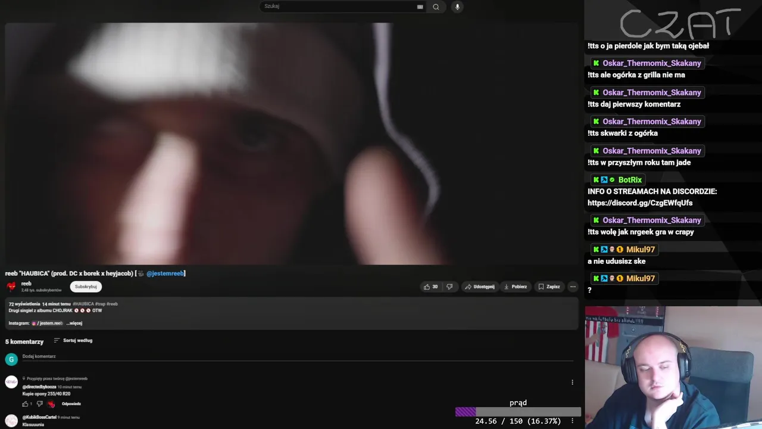Open the on-screen keyboard icon in search
The height and width of the screenshot is (429, 762).
pos(420,7)
